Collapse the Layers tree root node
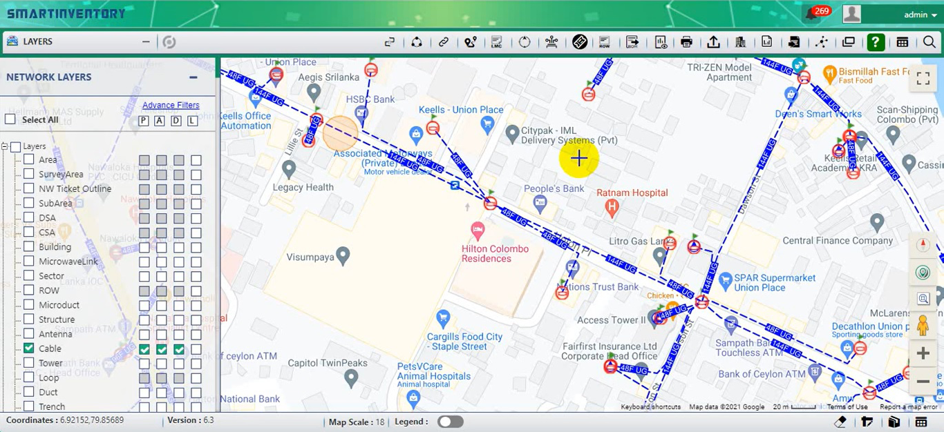Image resolution: width=944 pixels, height=432 pixels. [x=5, y=146]
